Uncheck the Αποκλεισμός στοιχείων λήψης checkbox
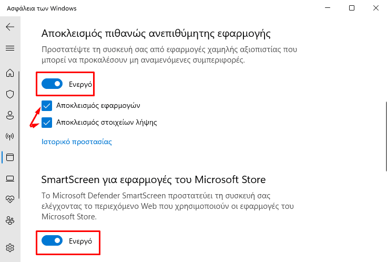The width and height of the screenshot is (387, 262). coord(47,123)
